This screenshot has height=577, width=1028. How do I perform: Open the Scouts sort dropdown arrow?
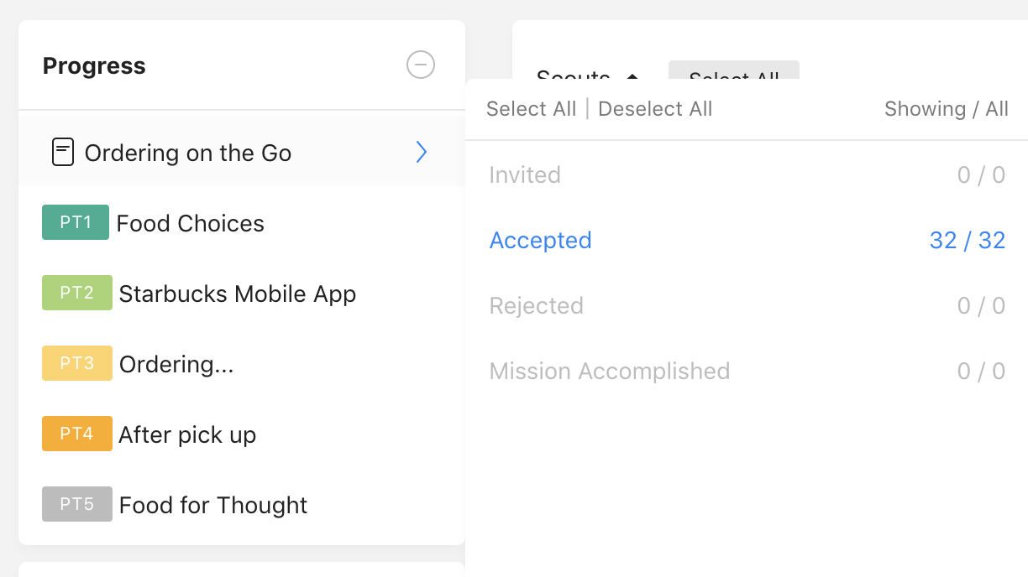click(632, 75)
